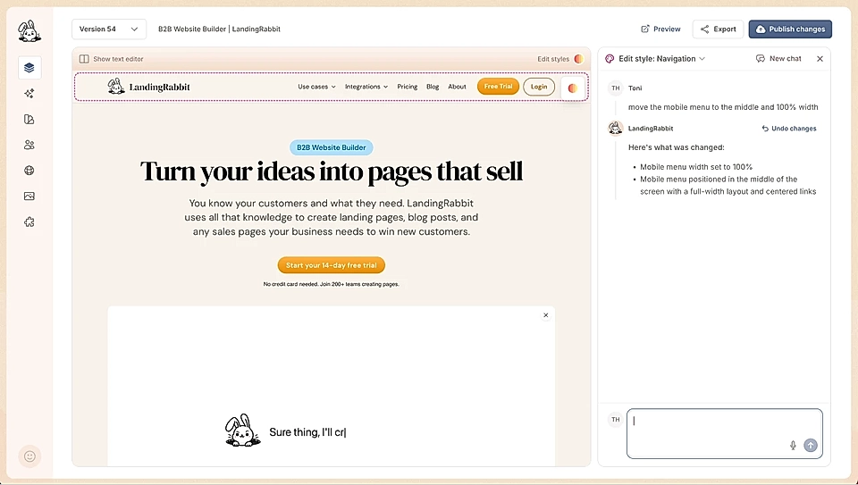Click Show text editor toggle
The image size is (858, 485).
coord(112,59)
